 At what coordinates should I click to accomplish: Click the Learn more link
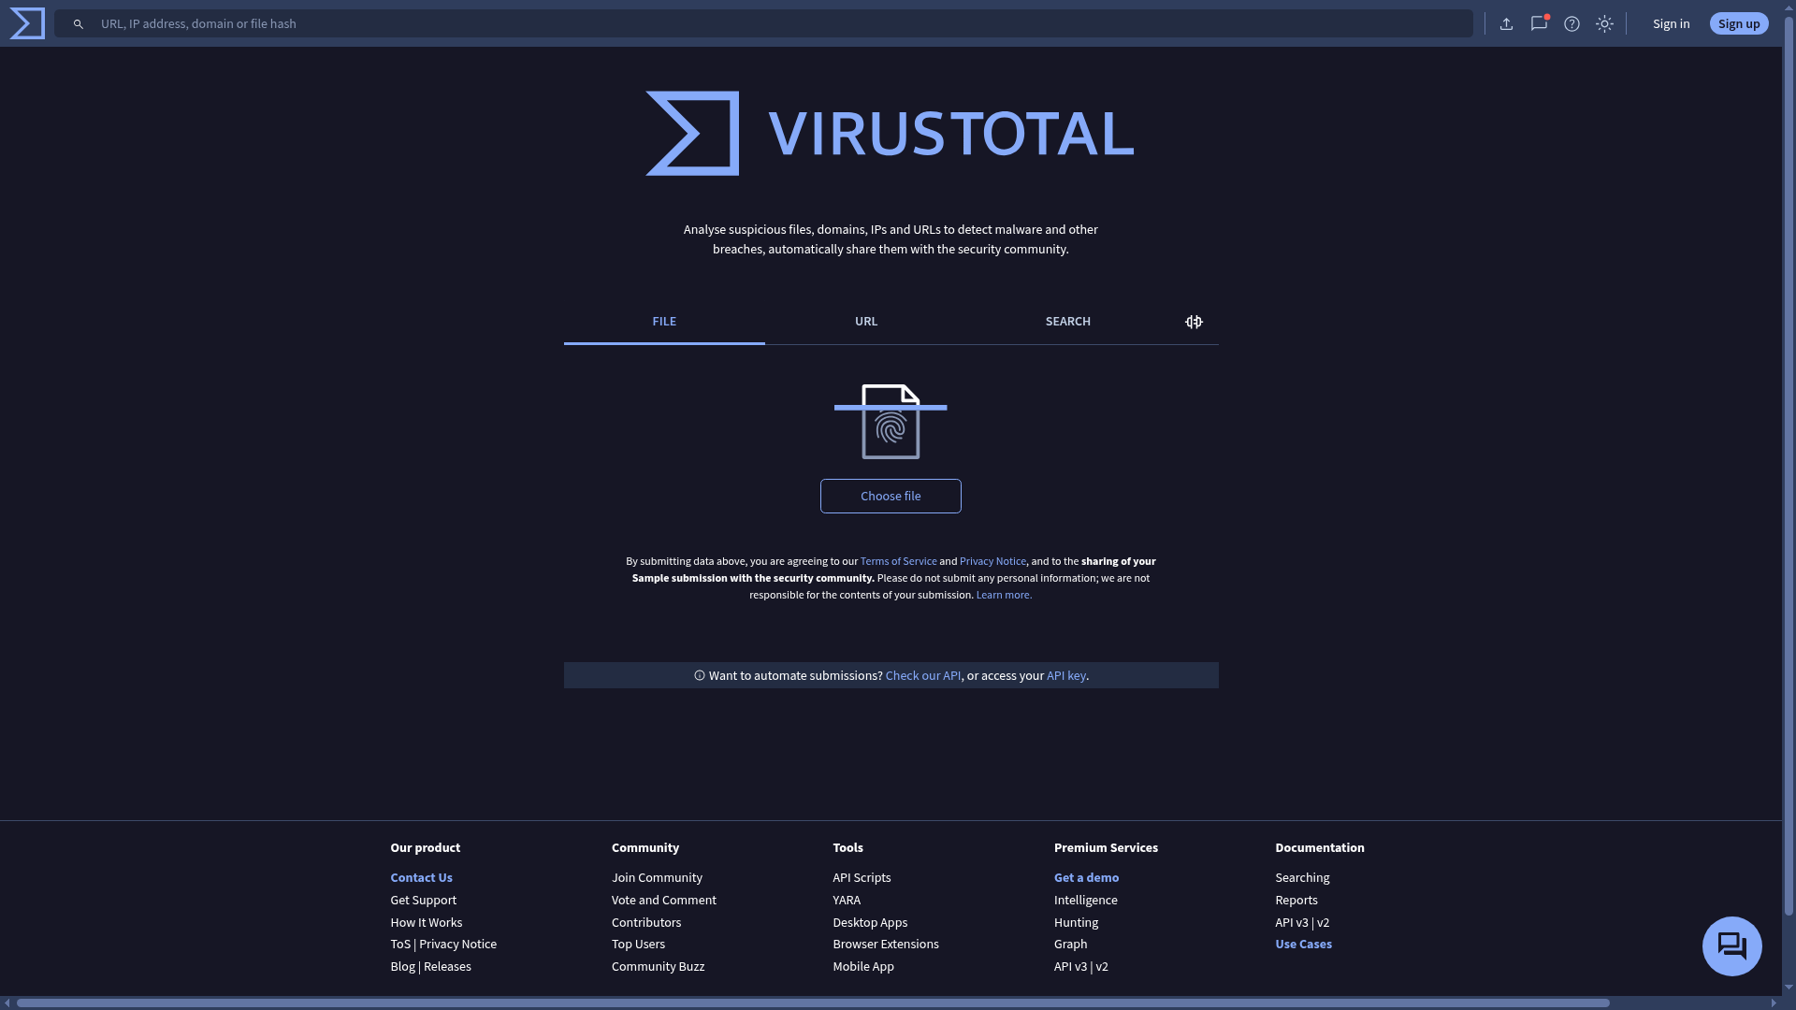point(1004,595)
